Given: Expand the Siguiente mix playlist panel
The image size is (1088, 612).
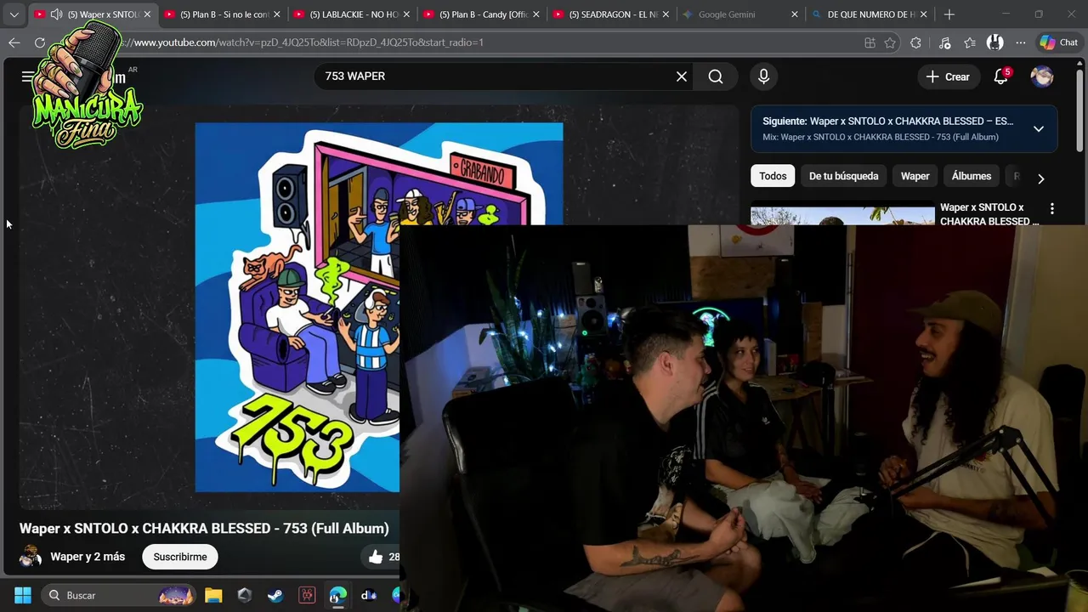Looking at the screenshot, I should tap(1039, 129).
